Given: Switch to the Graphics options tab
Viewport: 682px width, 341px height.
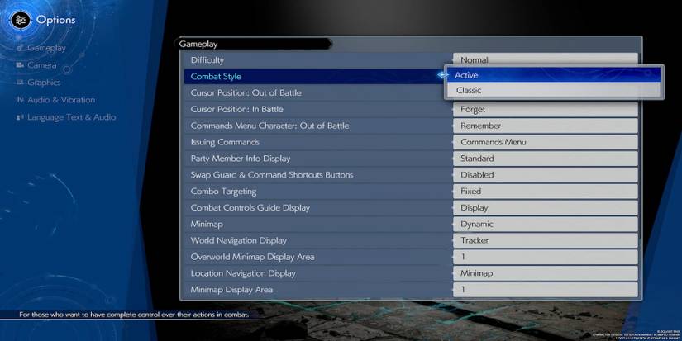Looking at the screenshot, I should pos(44,83).
